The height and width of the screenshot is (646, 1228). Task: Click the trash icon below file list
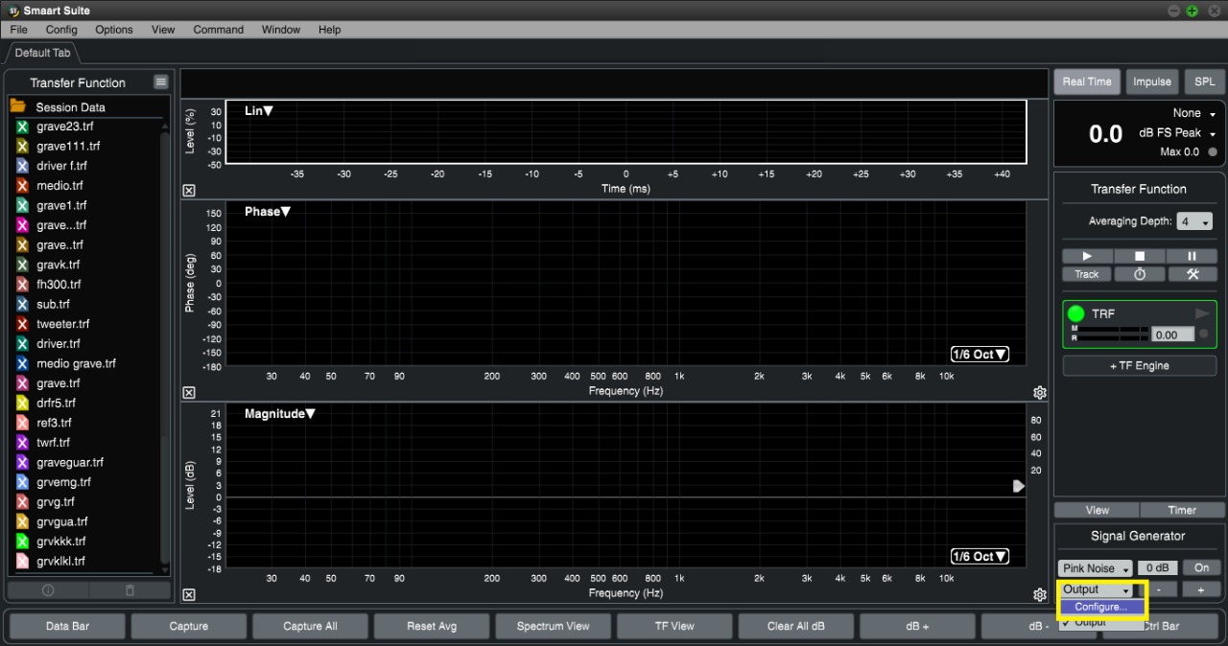130,590
